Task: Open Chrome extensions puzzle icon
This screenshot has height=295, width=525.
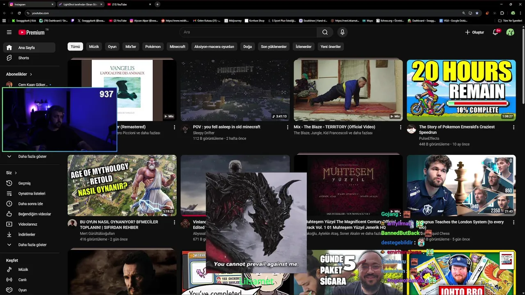Action: point(502,13)
